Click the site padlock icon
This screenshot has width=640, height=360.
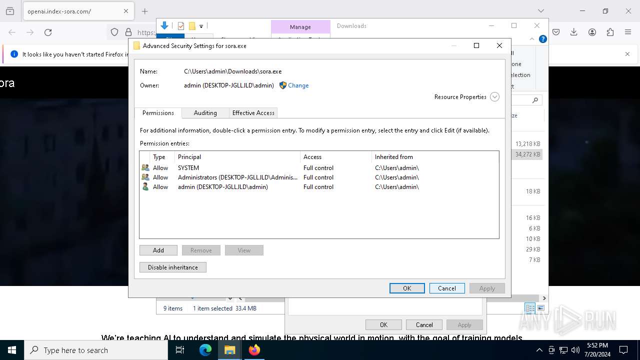click(128, 32)
